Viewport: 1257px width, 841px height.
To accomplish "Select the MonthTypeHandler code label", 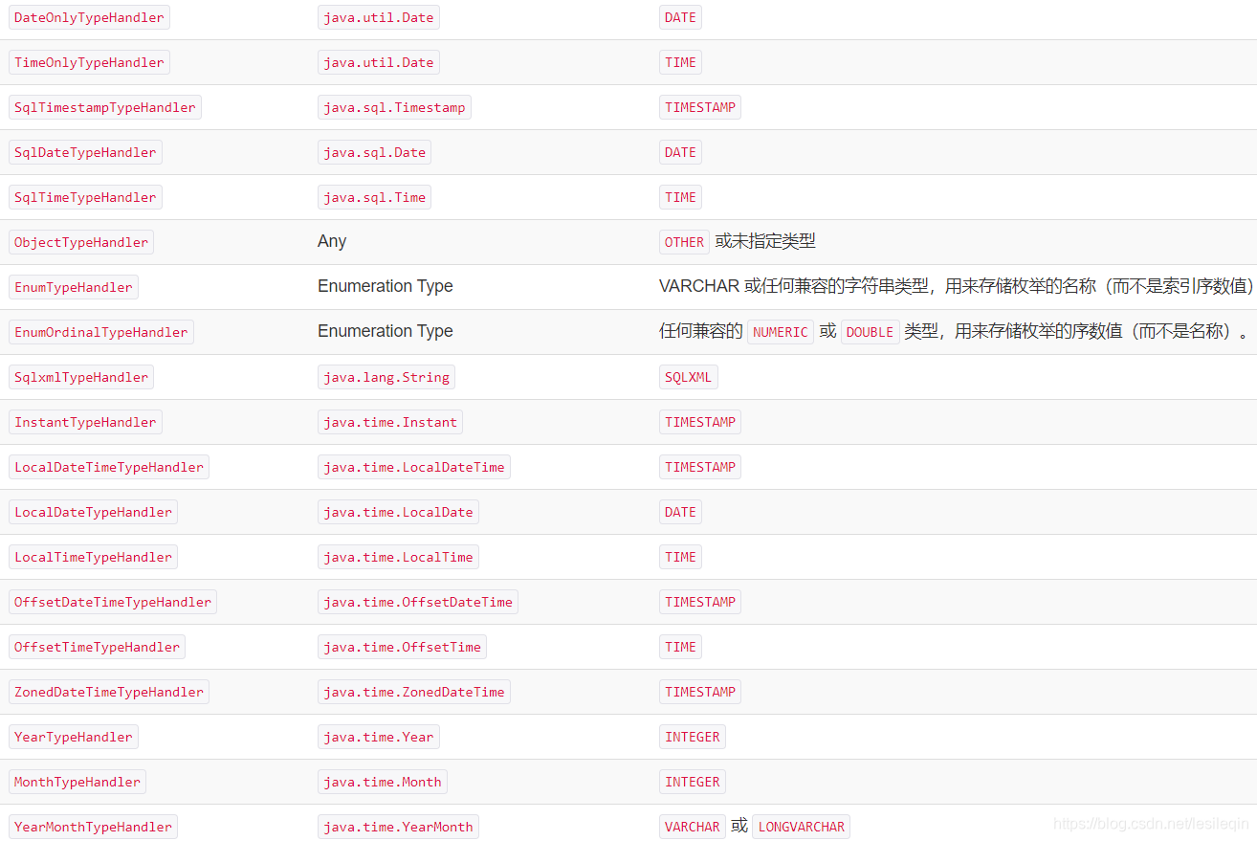I will [77, 782].
